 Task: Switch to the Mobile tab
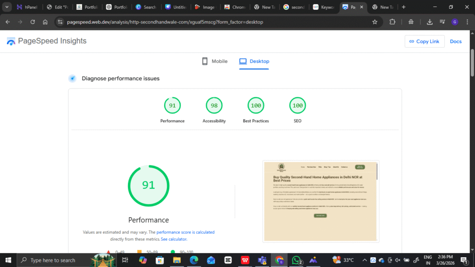[215, 61]
